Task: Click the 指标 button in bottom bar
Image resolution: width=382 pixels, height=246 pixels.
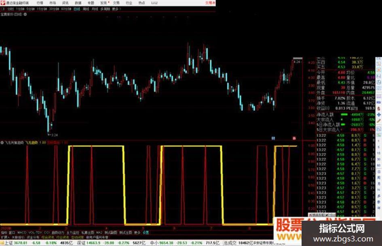Action: [x=4, y=233]
